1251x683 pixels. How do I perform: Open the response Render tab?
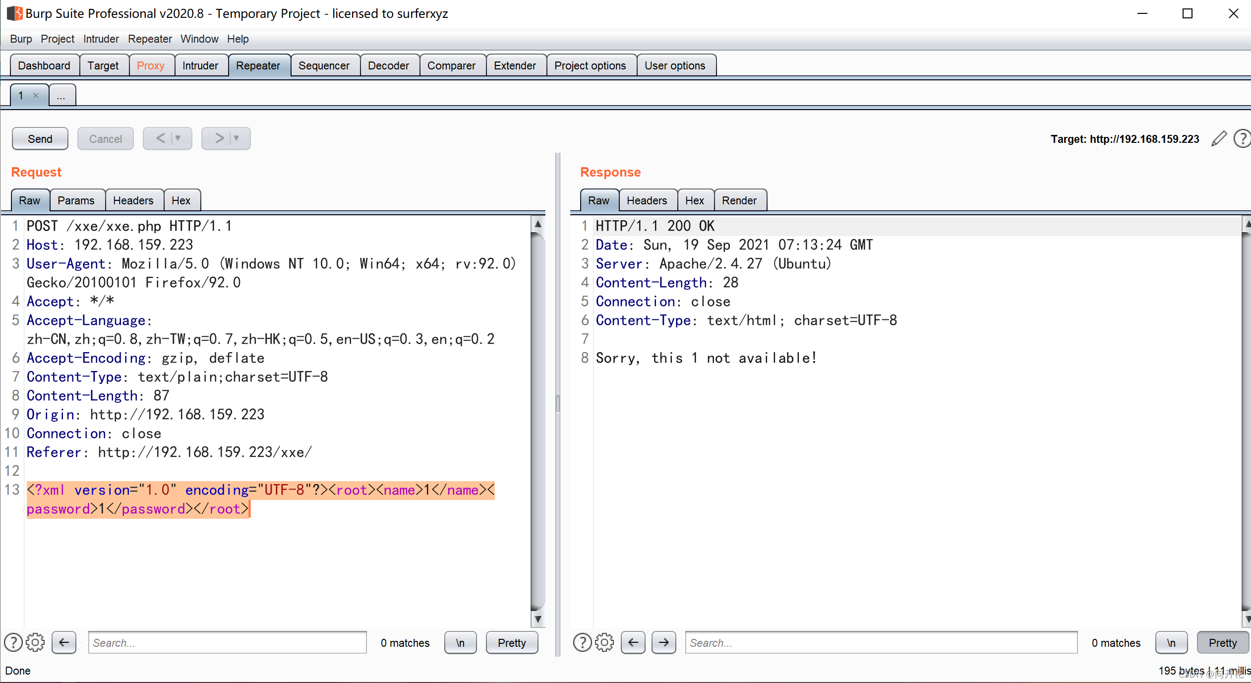[739, 200]
